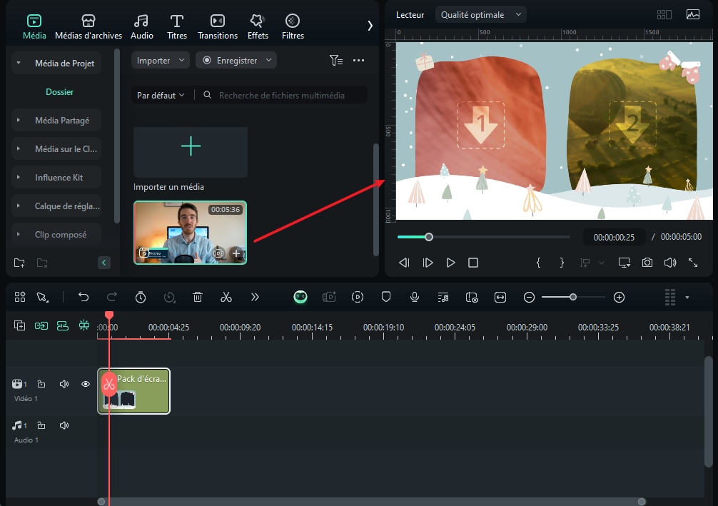This screenshot has width=718, height=506.
Task: Open the speed timer tool
Action: click(x=141, y=297)
